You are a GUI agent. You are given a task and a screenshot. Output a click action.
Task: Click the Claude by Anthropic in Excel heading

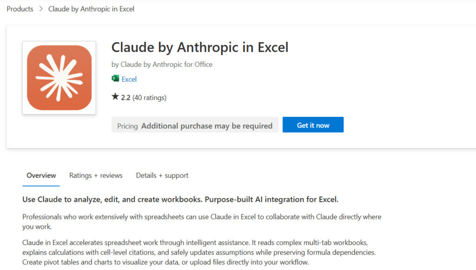tap(200, 47)
